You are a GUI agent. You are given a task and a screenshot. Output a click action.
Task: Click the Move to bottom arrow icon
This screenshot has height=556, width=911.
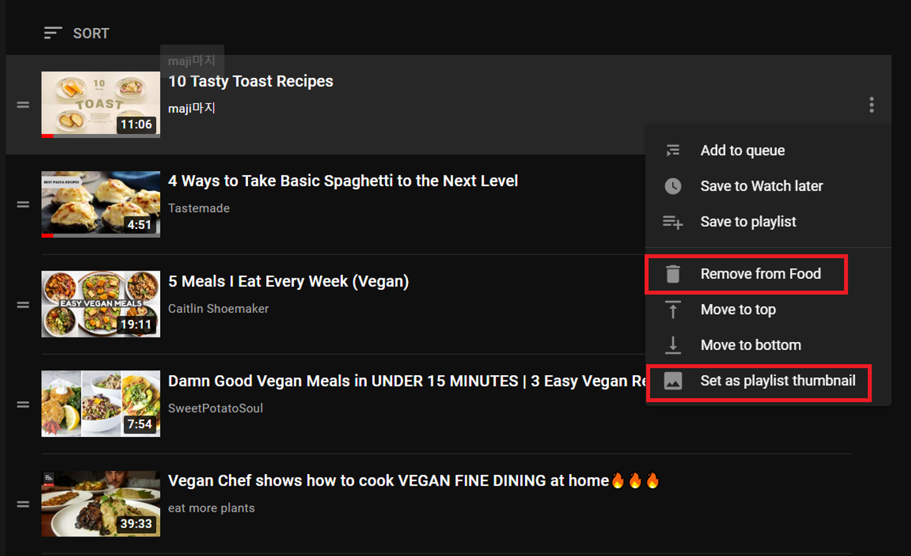pos(673,345)
